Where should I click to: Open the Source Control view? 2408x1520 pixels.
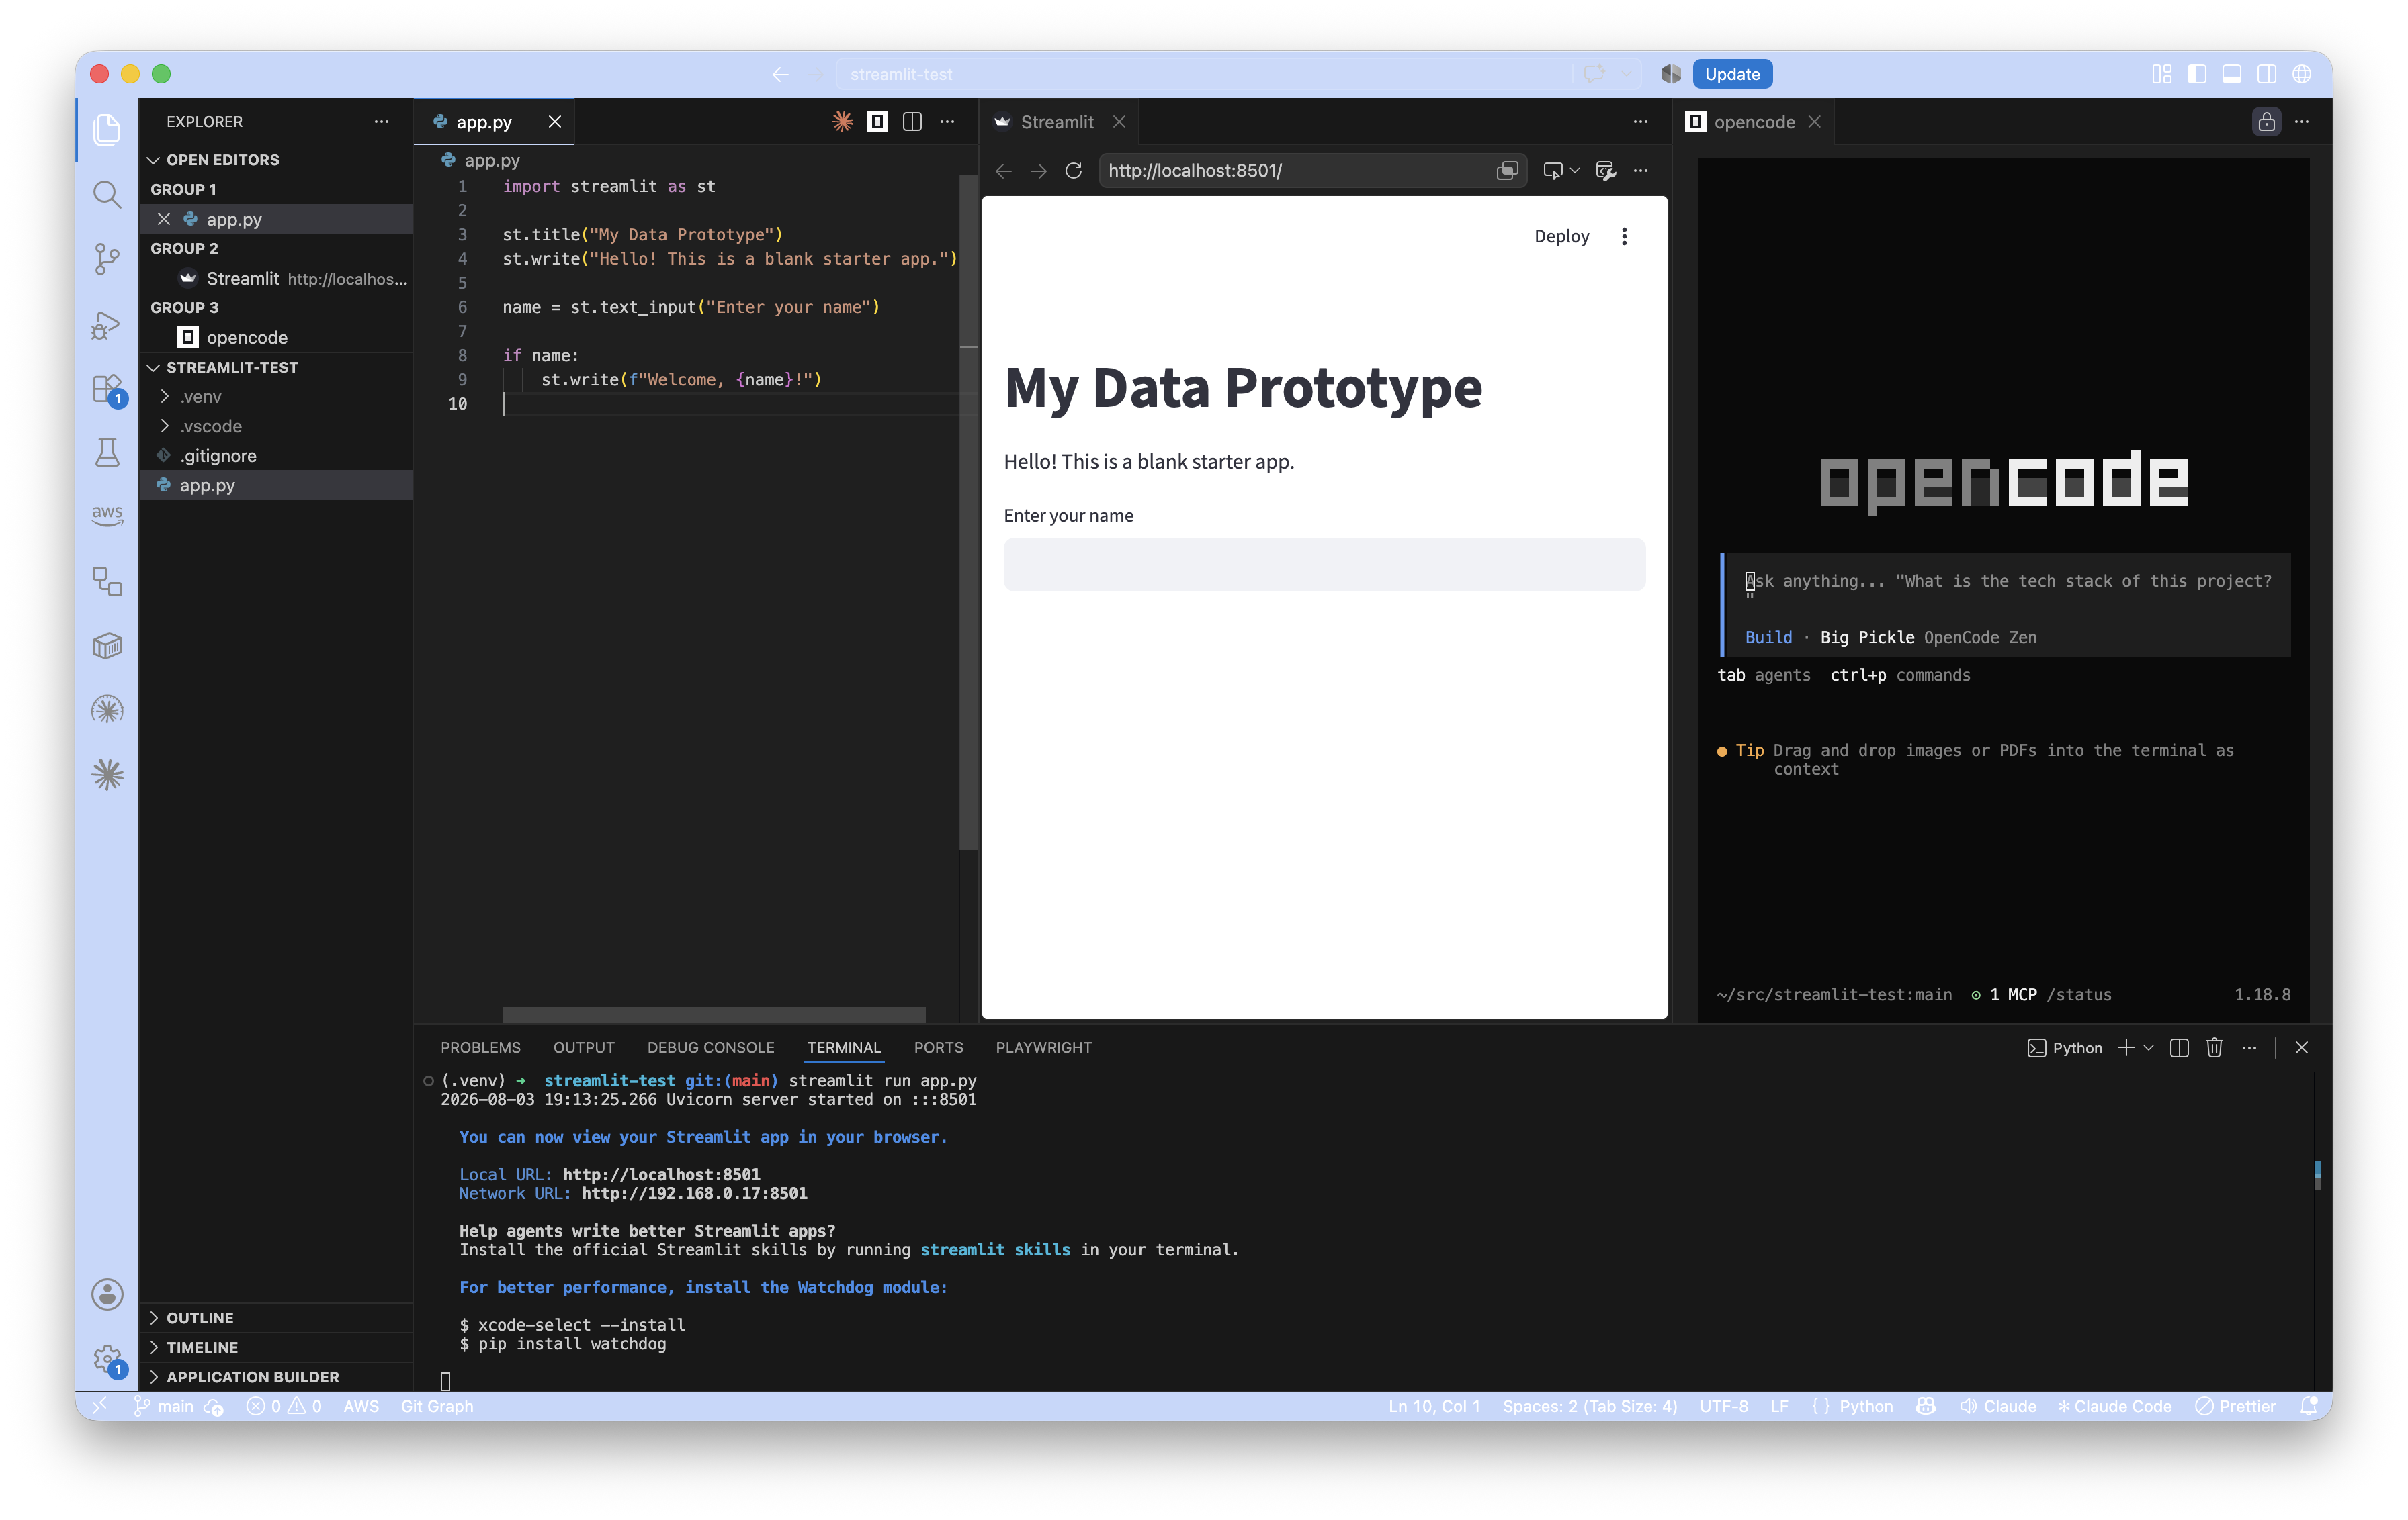point(107,259)
